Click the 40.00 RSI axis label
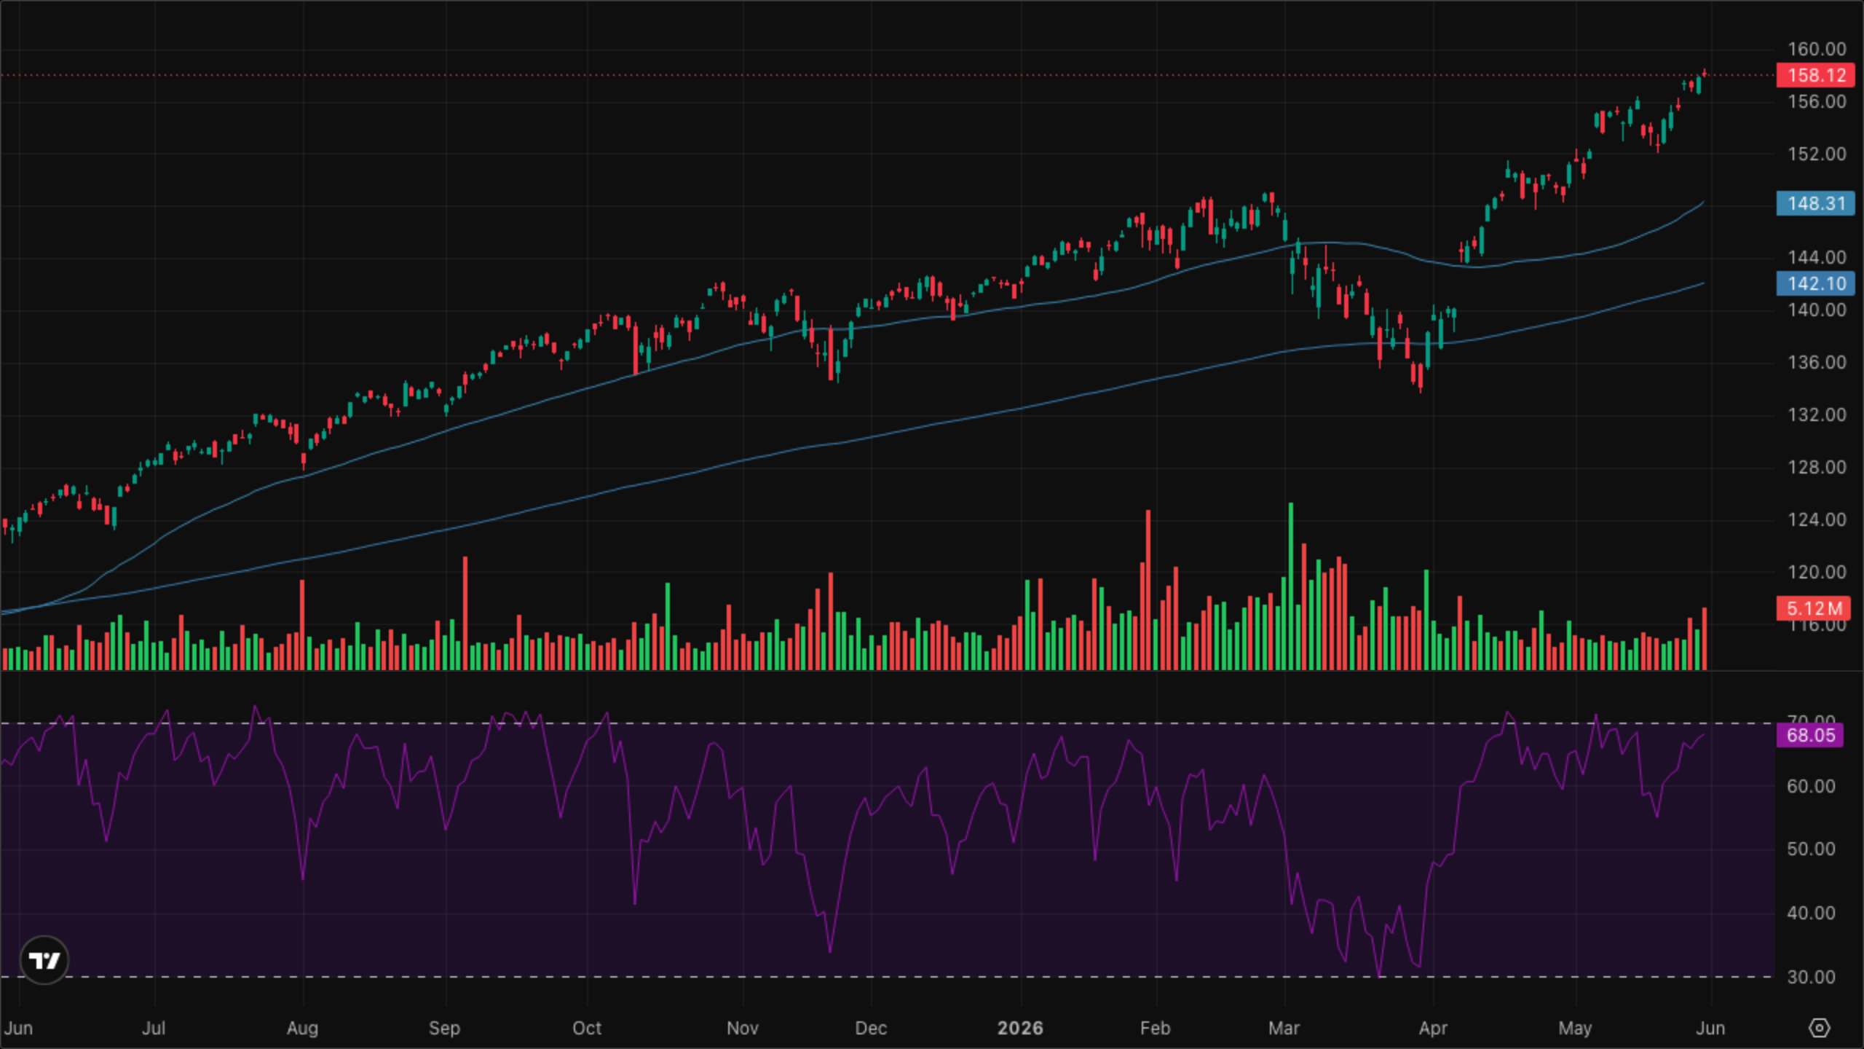Viewport: 1864px width, 1049px height. pyautogui.click(x=1811, y=913)
